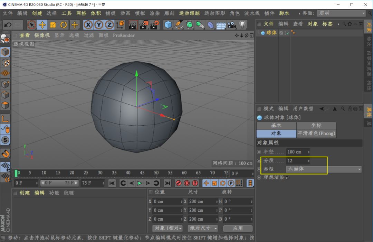This screenshot has width=373, height=242.
Task: Click the cube primitive icon
Action: coord(168,25)
